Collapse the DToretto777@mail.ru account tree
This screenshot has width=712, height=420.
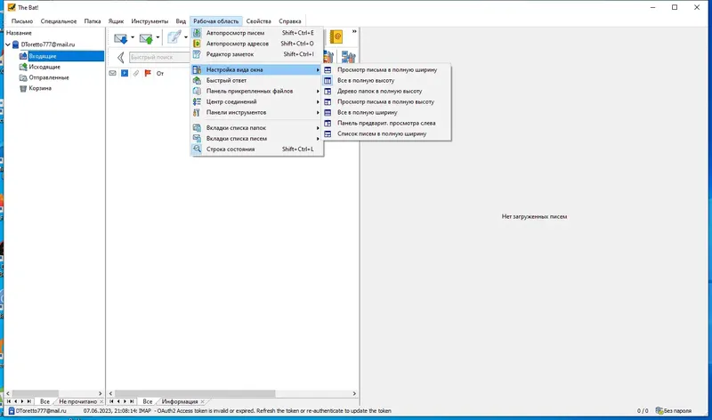8,44
